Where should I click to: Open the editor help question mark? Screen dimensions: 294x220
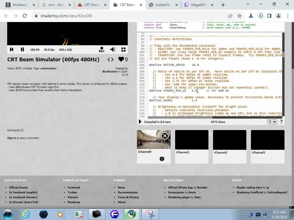click(281, 122)
